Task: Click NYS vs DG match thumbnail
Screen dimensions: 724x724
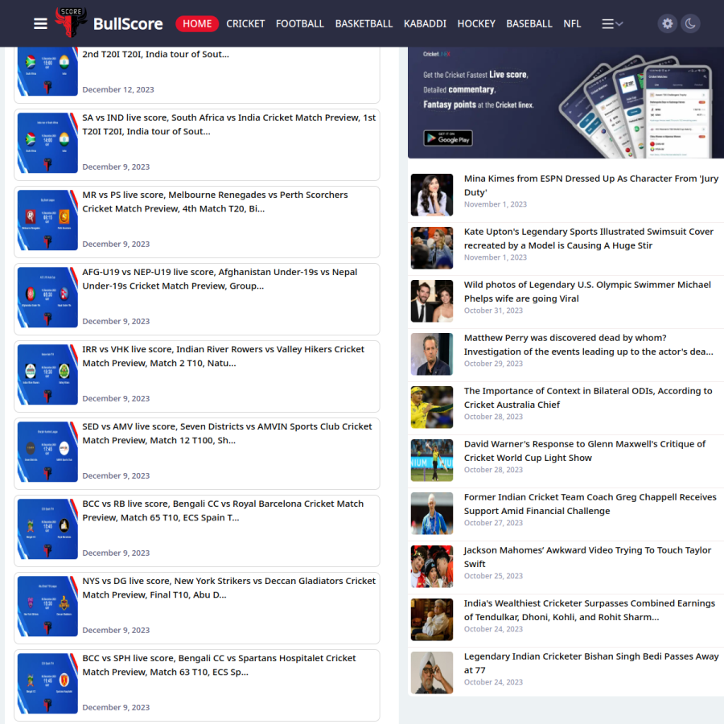Action: (x=47, y=606)
